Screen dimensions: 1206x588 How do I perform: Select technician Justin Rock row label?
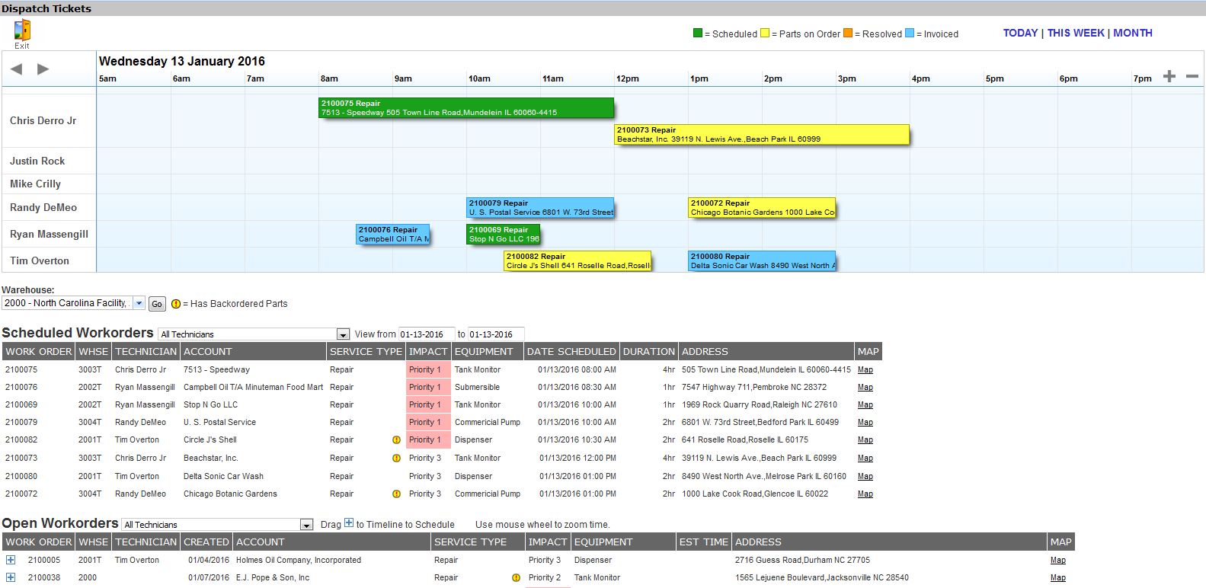(x=37, y=161)
